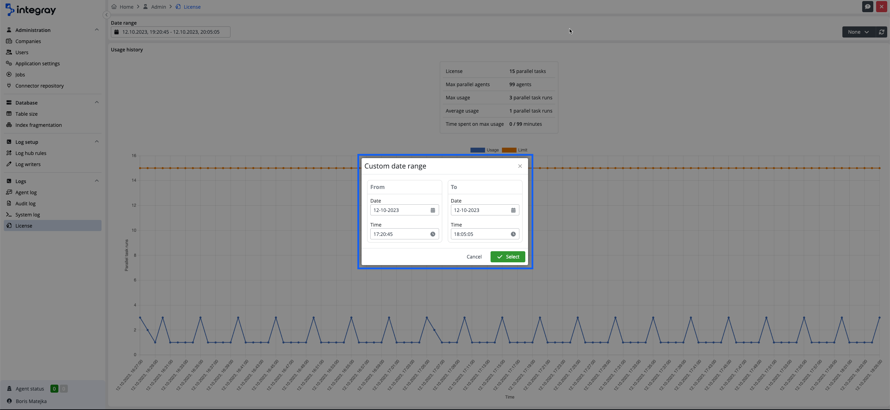Go to Connector repository menu item
The height and width of the screenshot is (410, 890).
click(x=39, y=86)
